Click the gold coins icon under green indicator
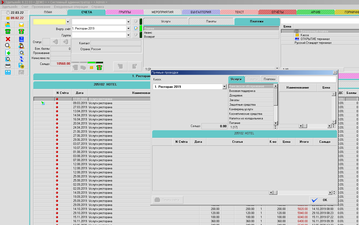Viewport: 359px width, 225px height. pyautogui.click(x=91, y=67)
